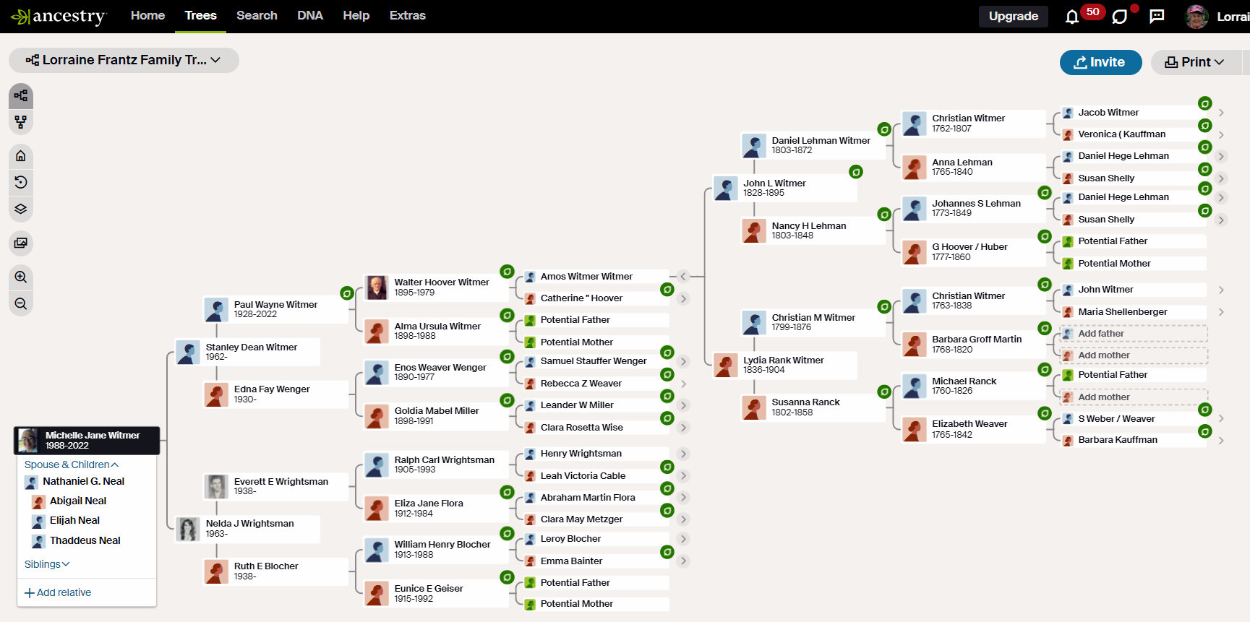
Task: Go to the Search menu
Action: tap(257, 16)
